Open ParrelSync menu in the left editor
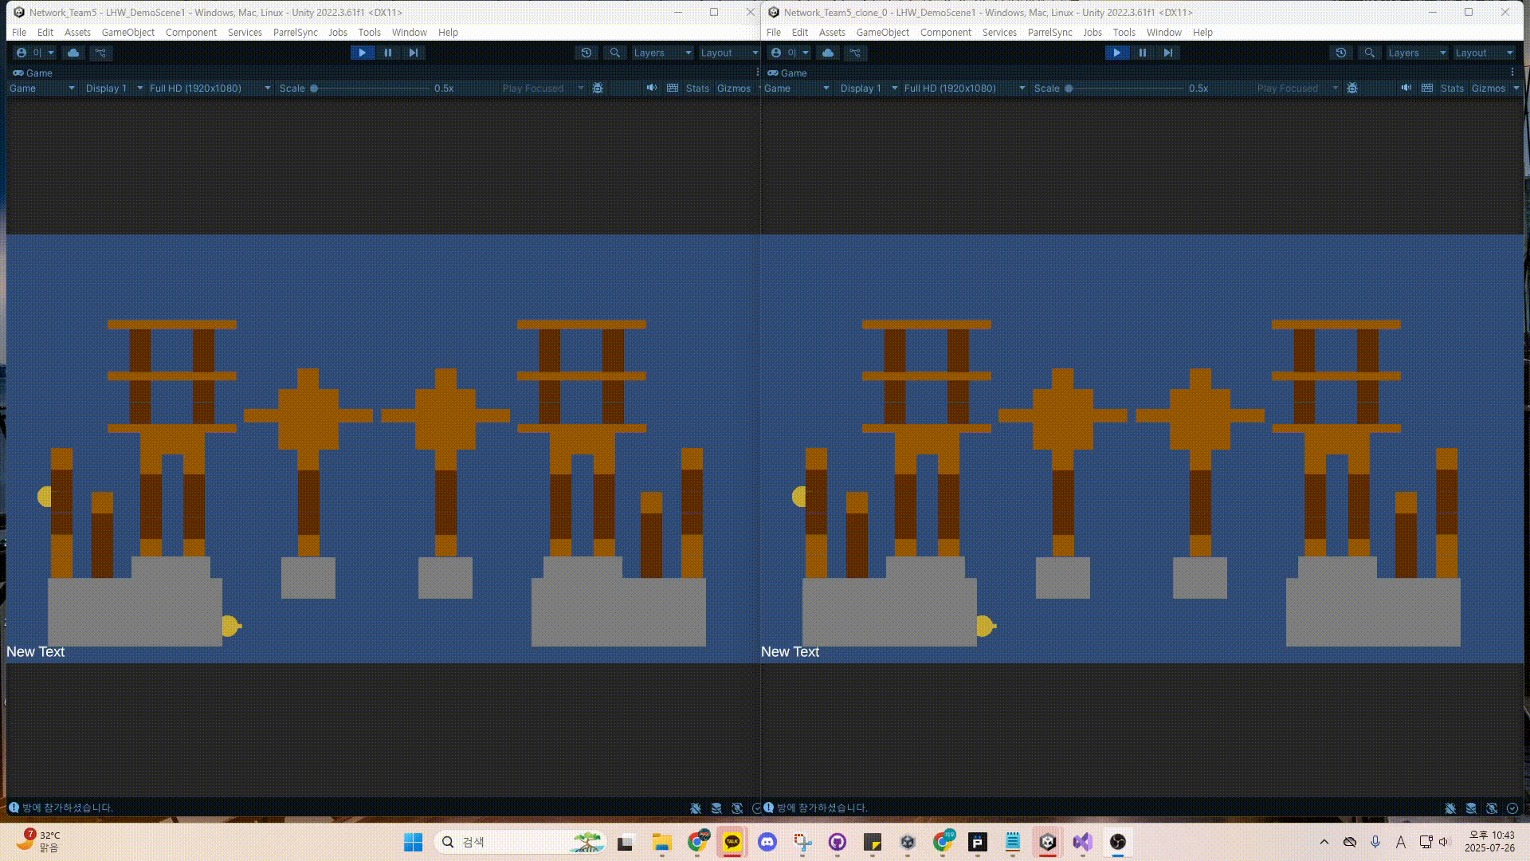Screen dimensions: 1530x861 pyautogui.click(x=295, y=33)
